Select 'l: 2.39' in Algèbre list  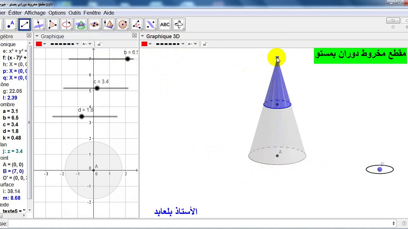pos(10,98)
